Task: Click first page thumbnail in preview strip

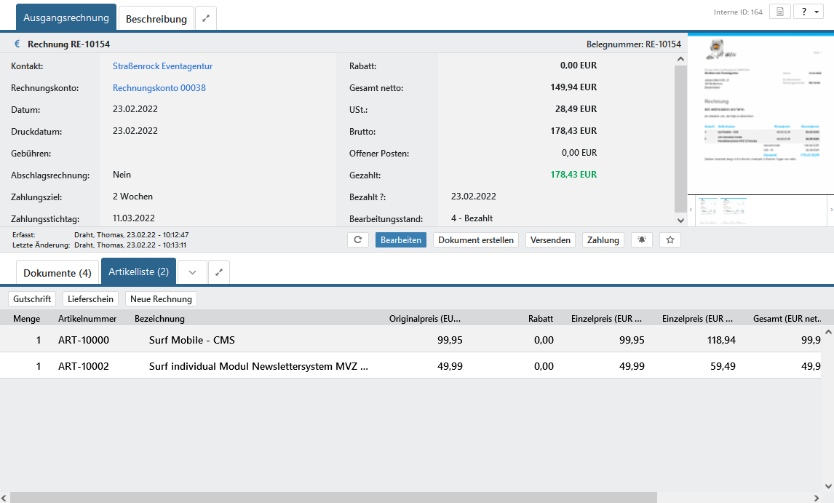Action: [707, 210]
